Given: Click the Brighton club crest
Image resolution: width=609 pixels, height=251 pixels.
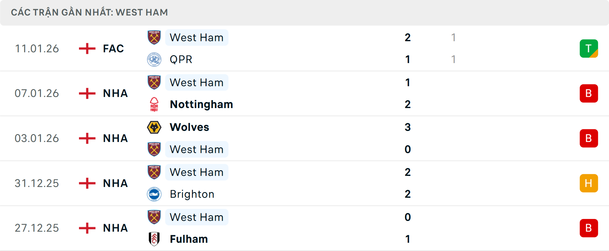Looking at the screenshot, I should pos(154,194).
